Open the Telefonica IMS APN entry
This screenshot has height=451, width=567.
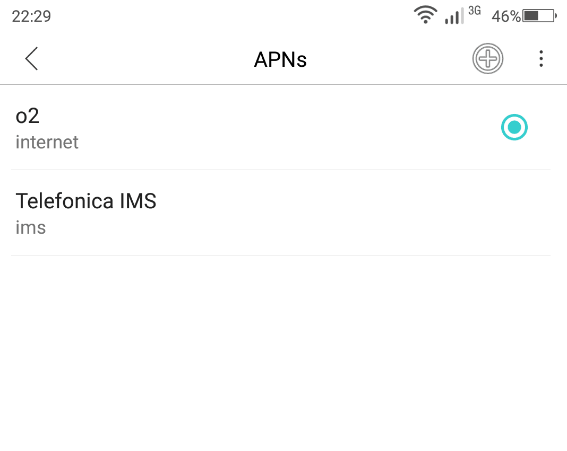click(x=281, y=213)
